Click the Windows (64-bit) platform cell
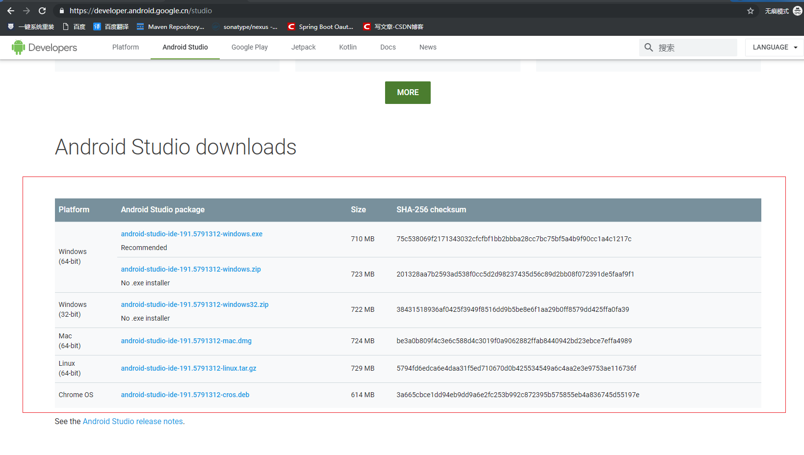This screenshot has width=804, height=455. [x=73, y=256]
